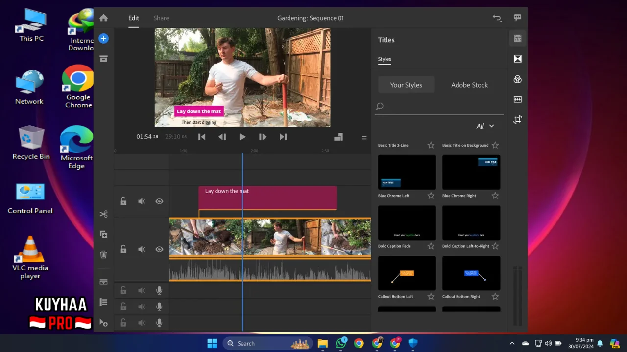The image size is (627, 352).
Task: Click the 2:00 mark on the time ruler
Action: click(254, 151)
